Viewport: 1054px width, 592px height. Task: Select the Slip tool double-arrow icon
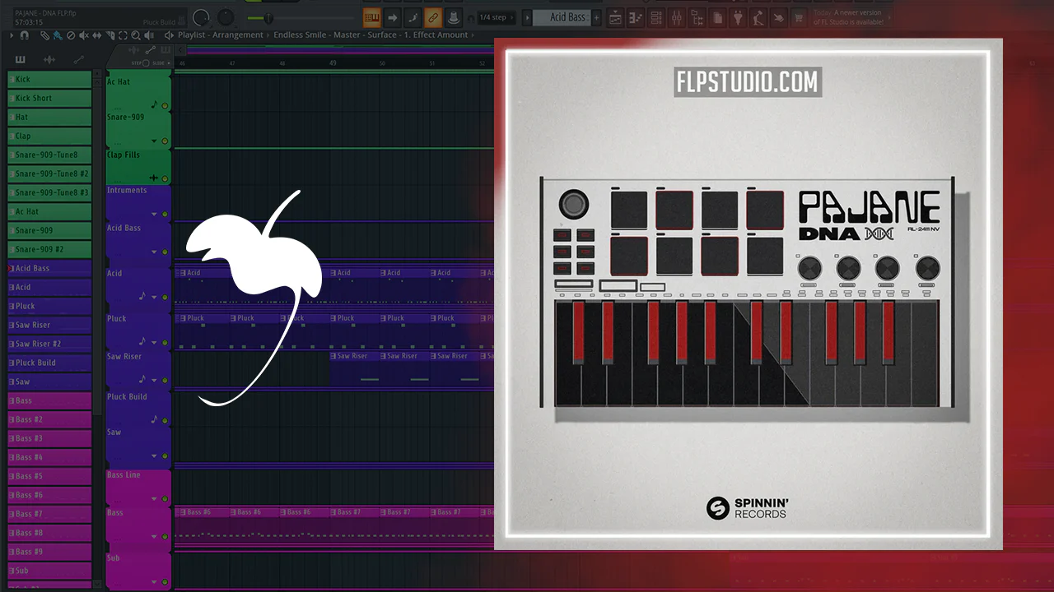pyautogui.click(x=97, y=35)
